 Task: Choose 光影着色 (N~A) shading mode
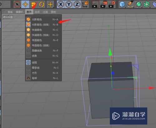pyautogui.click(x=43, y=19)
